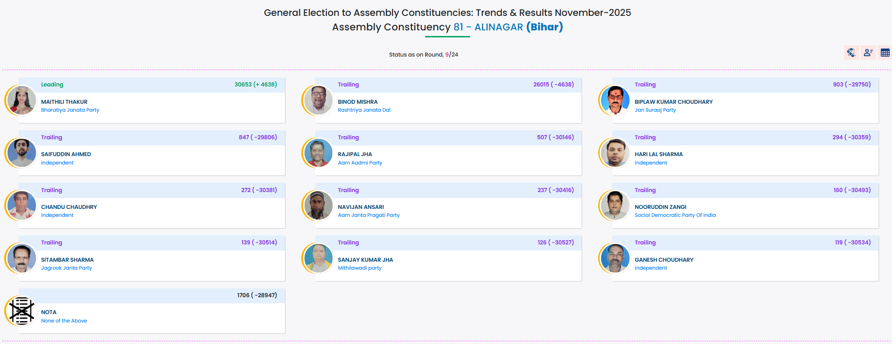Click the Bharatiya Janata Party label
The width and height of the screenshot is (892, 344).
point(70,110)
